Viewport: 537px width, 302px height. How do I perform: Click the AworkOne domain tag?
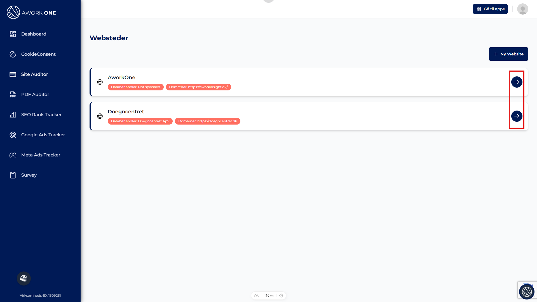coord(198,87)
